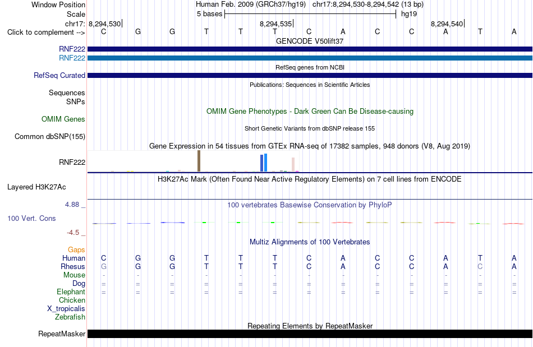Click the Mouse alignment row label
The image size is (533, 347).
pos(74,275)
